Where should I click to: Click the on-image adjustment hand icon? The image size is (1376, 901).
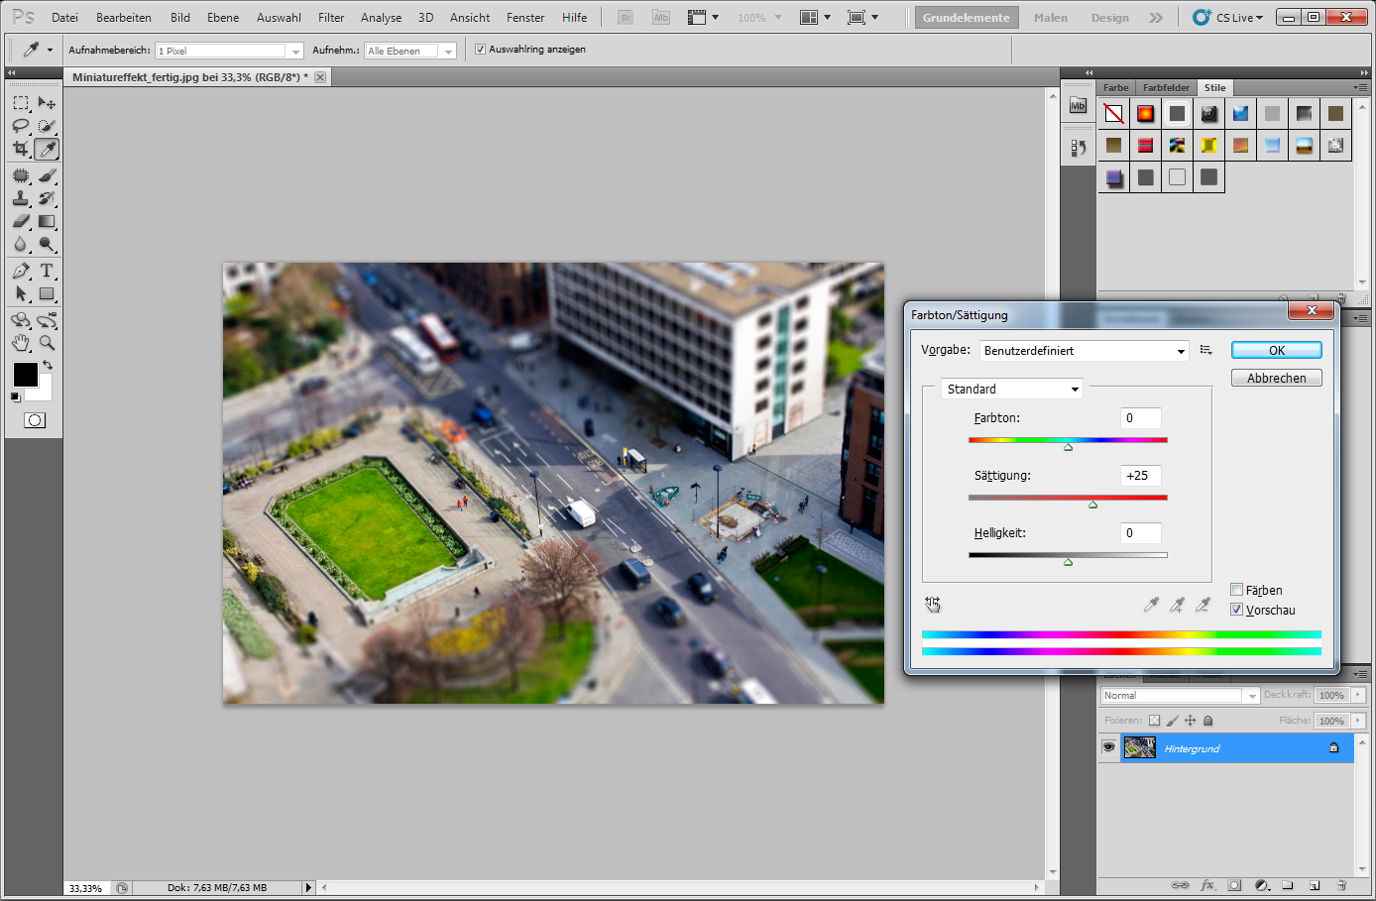[x=933, y=605]
